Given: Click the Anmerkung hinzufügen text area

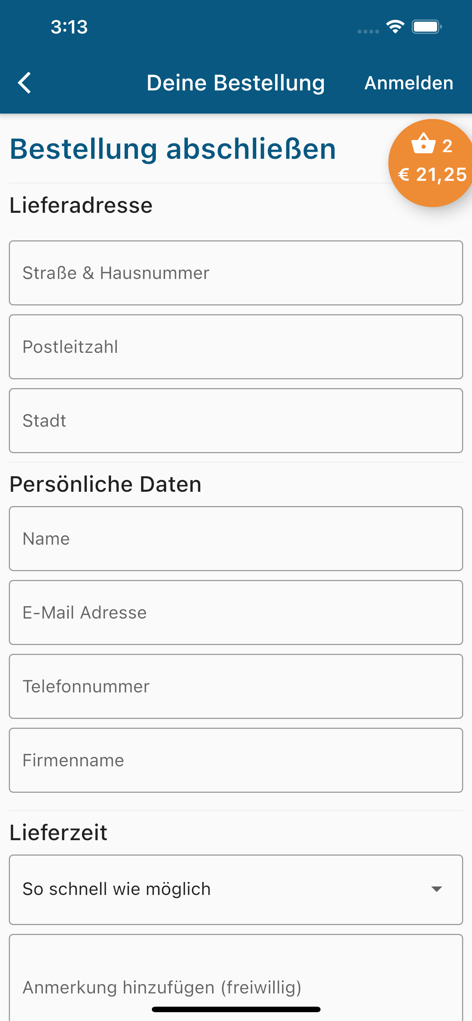Looking at the screenshot, I should click(x=236, y=977).
